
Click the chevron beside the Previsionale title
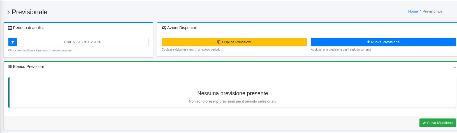coord(9,12)
